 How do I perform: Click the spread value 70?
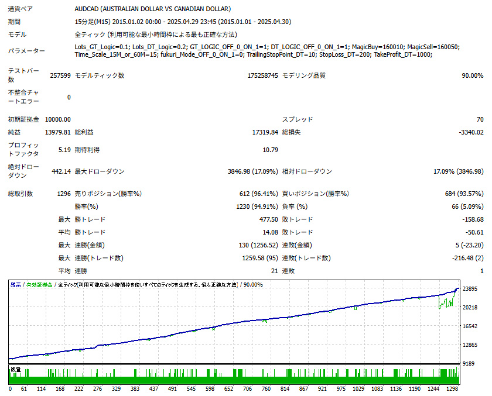pyautogui.click(x=480, y=119)
